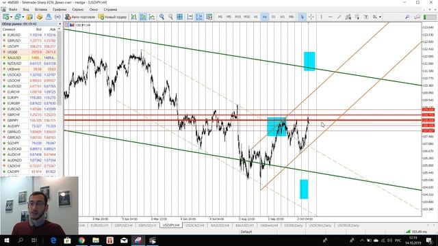Image resolution: width=438 pixels, height=246 pixels.
Task: Set timeframe to M5
Action: tap(229, 17)
